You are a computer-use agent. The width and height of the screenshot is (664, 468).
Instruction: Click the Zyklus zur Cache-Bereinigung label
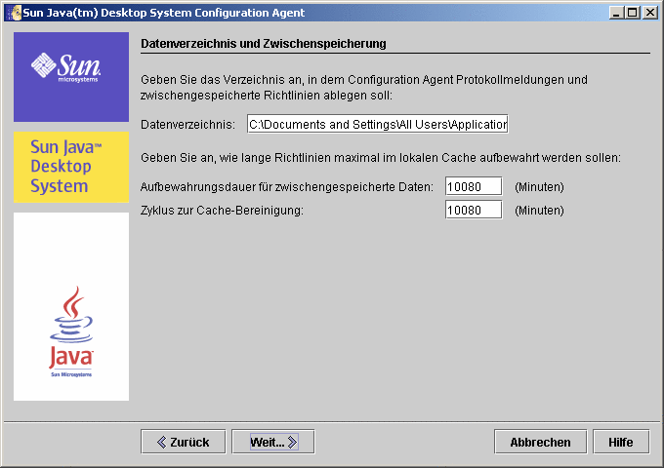tap(222, 211)
